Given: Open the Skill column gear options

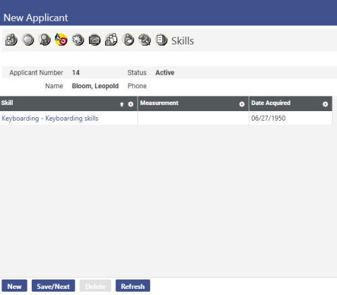Looking at the screenshot, I should 131,104.
